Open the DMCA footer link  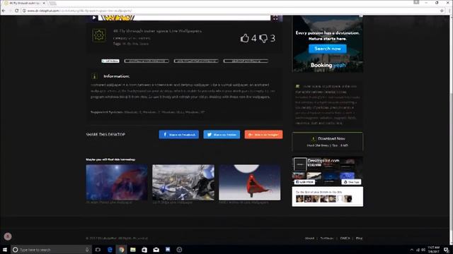click(345, 238)
